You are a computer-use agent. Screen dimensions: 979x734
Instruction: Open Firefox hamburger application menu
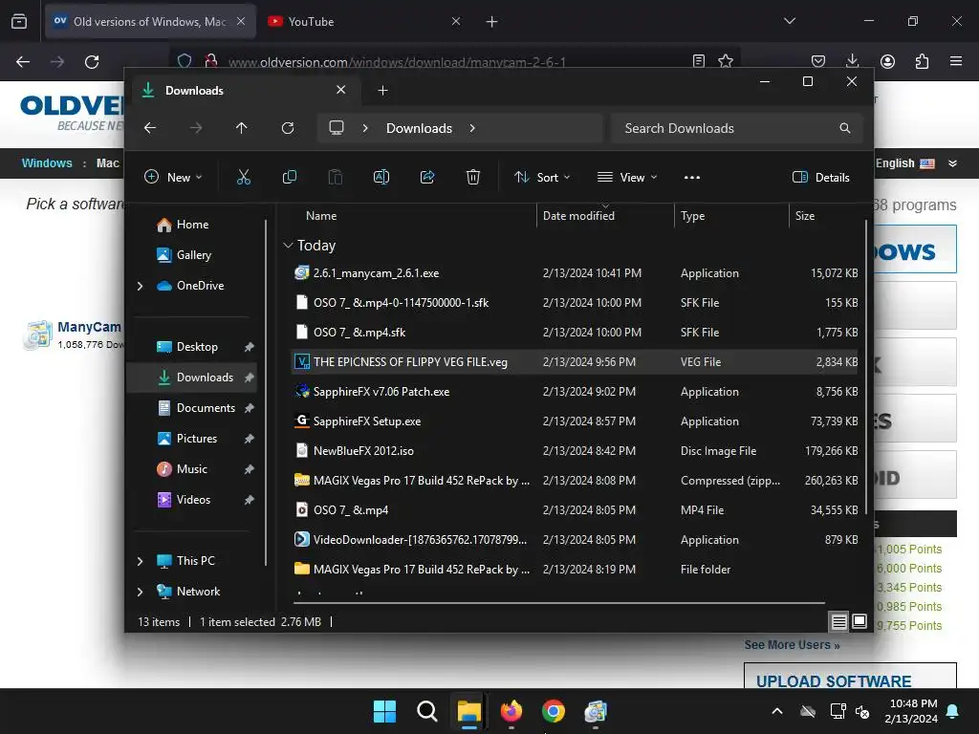point(956,61)
